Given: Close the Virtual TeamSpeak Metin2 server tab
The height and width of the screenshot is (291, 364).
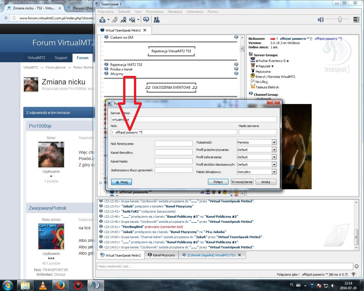Looking at the screenshot, I should point(145,30).
